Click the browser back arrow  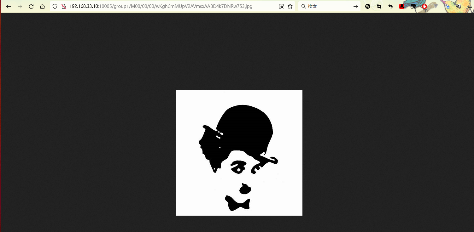click(9, 6)
